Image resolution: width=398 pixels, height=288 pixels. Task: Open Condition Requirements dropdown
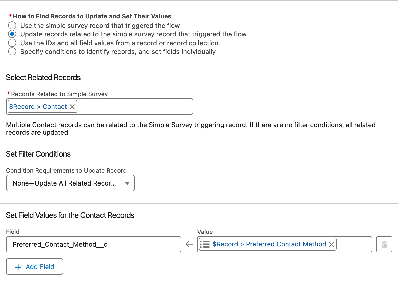(x=70, y=183)
